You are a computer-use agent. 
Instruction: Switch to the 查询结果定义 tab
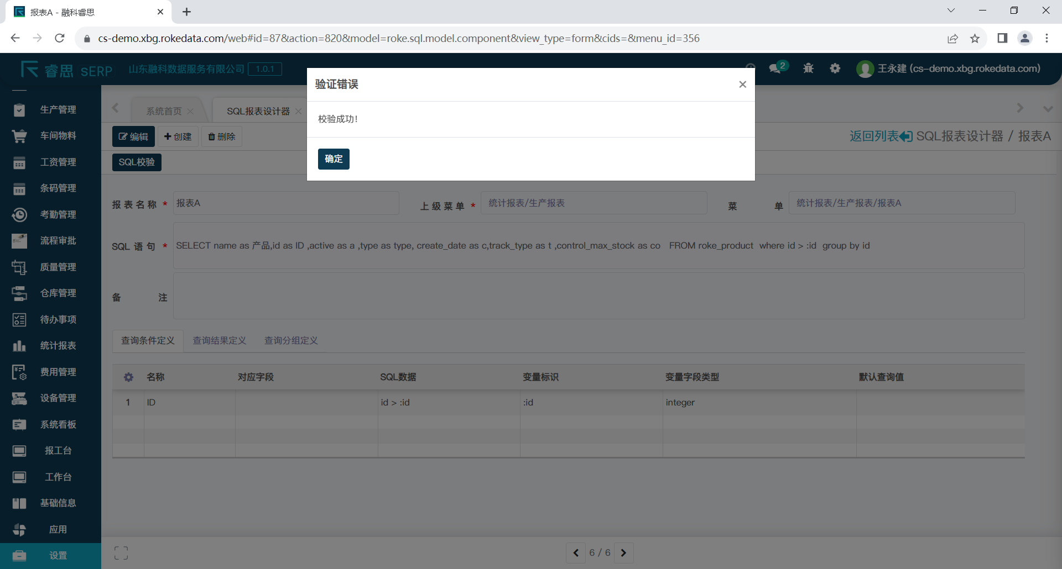click(x=219, y=341)
